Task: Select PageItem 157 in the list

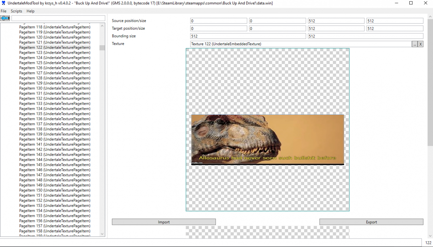Action: (x=54, y=226)
